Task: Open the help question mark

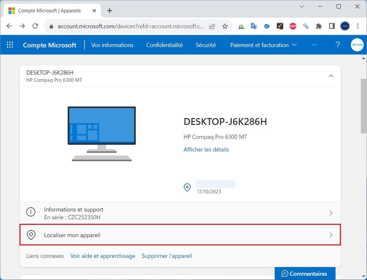Action: click(x=338, y=45)
